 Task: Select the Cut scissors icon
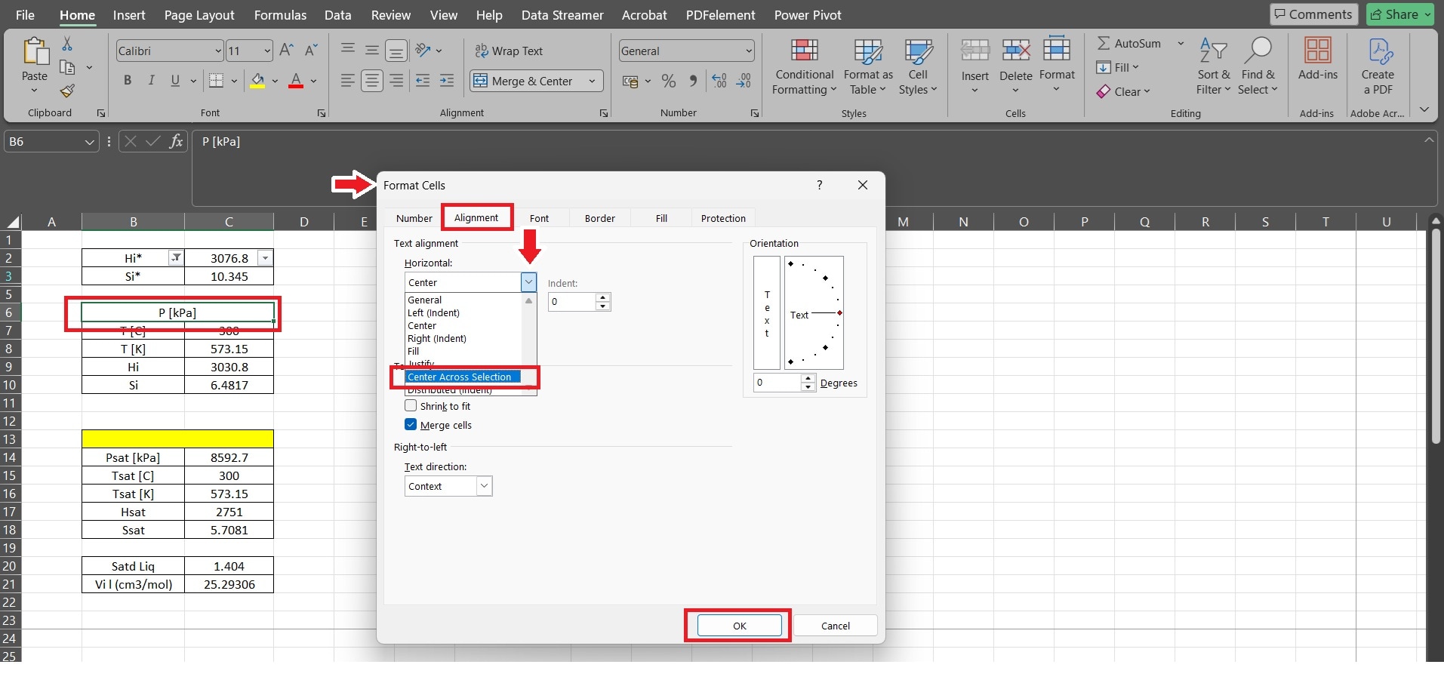click(67, 44)
